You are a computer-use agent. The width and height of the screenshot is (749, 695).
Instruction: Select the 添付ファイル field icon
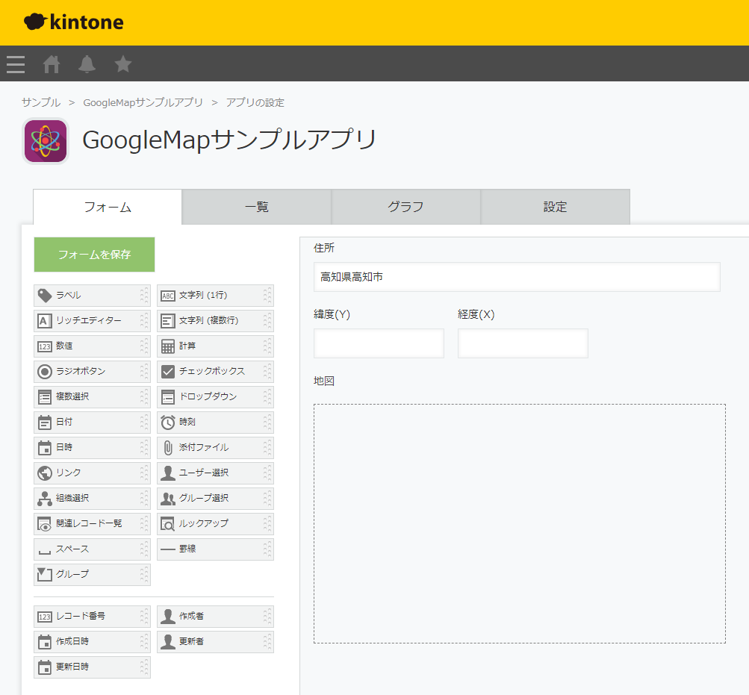coord(169,447)
